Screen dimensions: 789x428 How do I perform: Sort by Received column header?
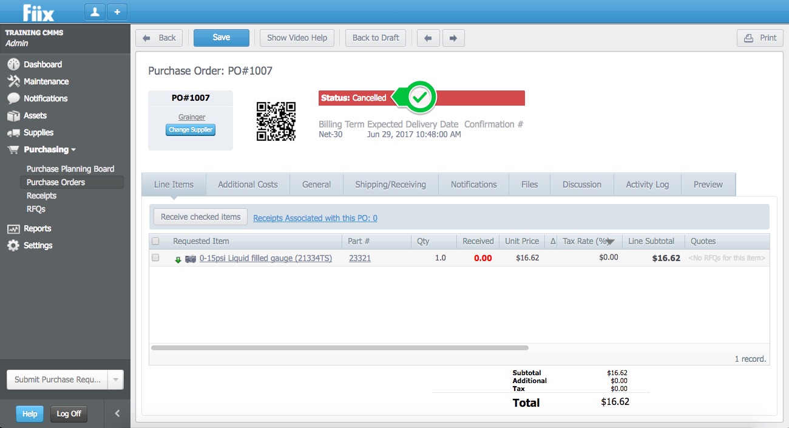(478, 241)
